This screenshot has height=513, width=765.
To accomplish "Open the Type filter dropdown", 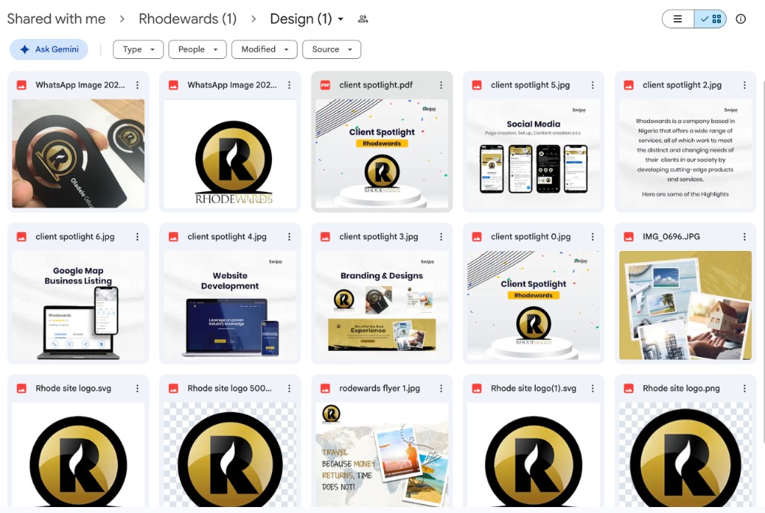I will 138,49.
